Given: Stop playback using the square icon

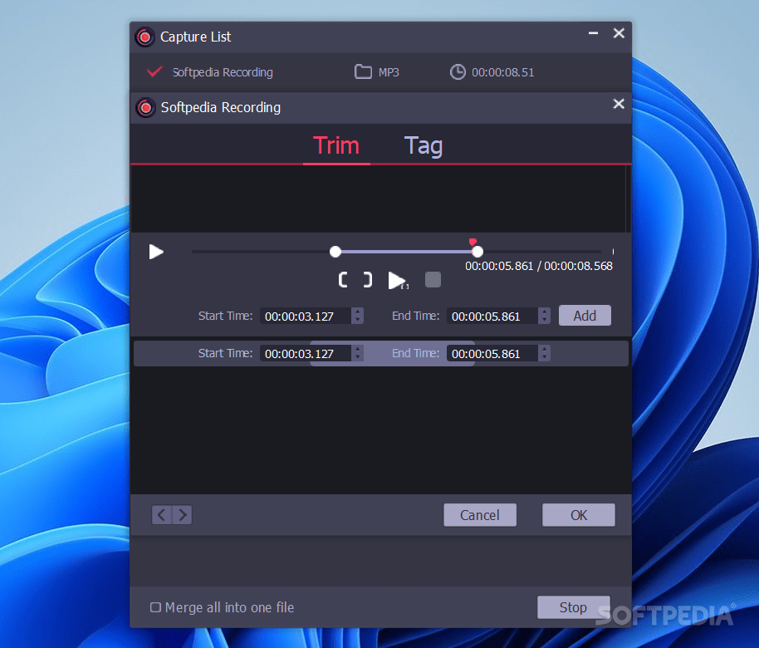Looking at the screenshot, I should 433,280.
